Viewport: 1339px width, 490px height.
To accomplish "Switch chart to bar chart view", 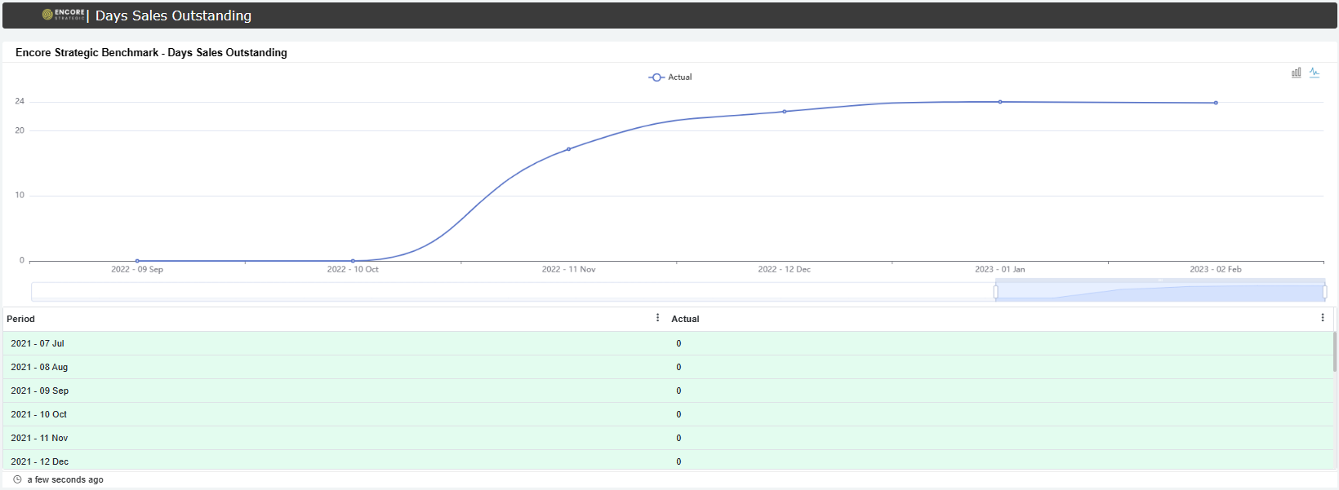I will pos(1296,73).
